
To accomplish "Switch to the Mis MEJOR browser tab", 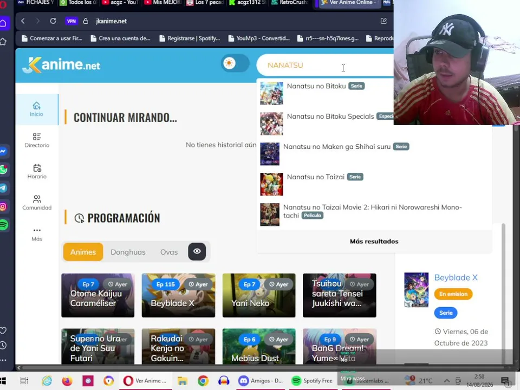I will pos(163,3).
